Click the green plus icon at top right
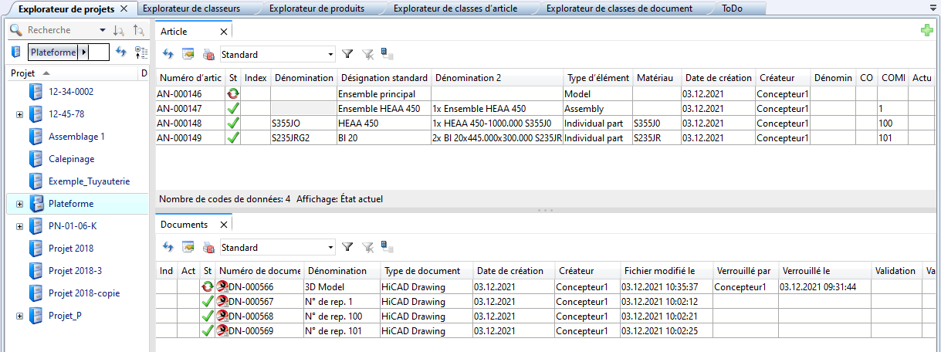The image size is (941, 352). (927, 30)
